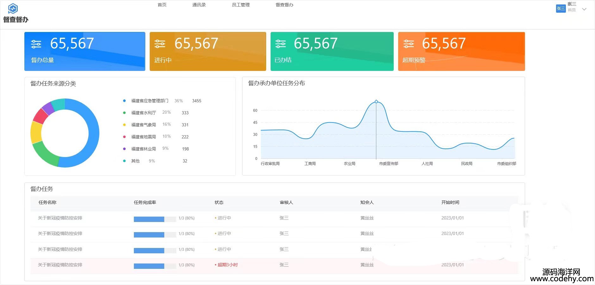Image resolution: width=595 pixels, height=285 pixels.
Task: Select 市委组织部 axis label
Action: (507, 164)
